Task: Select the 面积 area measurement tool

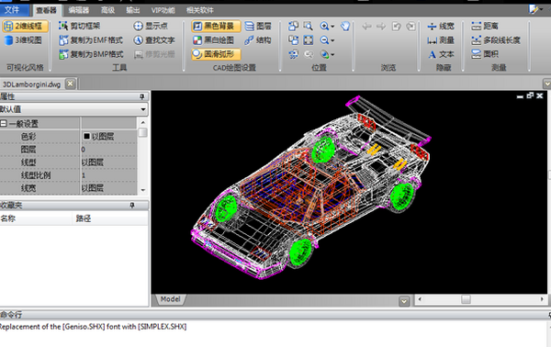Action: coord(485,54)
